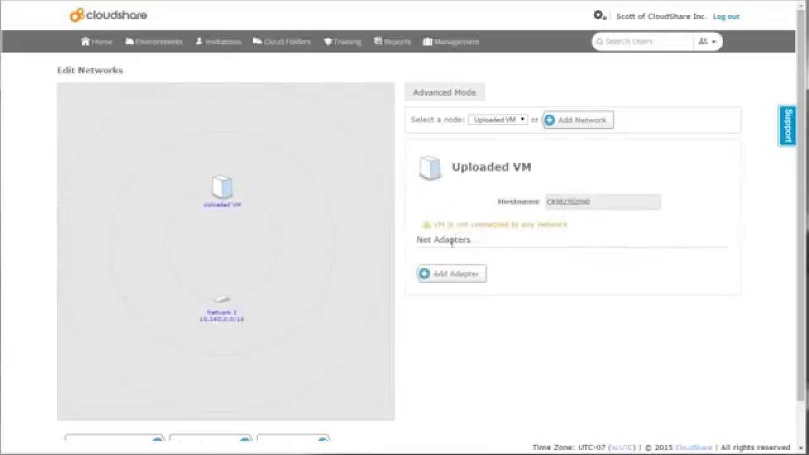Screen dimensions: 809x455
Task: Click the Edit Networks heading
Action: [x=90, y=70]
